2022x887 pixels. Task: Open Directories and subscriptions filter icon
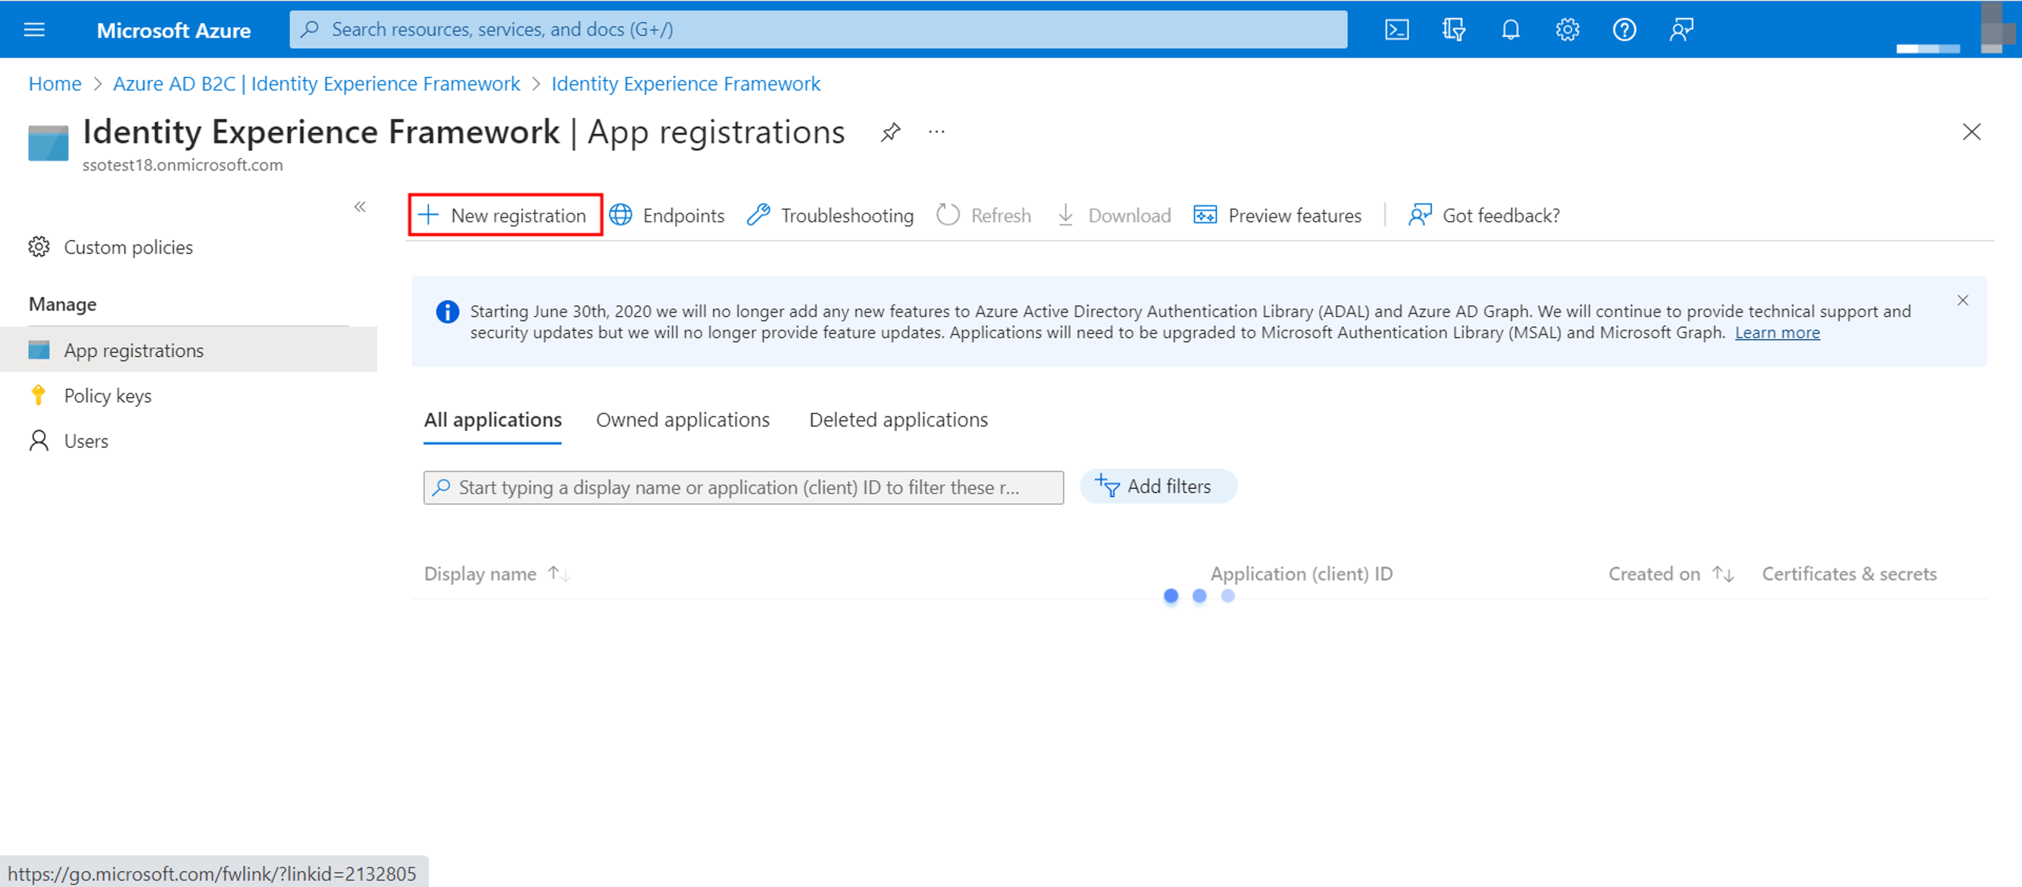(1453, 30)
